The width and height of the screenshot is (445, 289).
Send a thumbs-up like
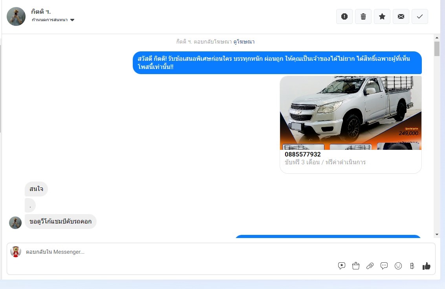426,266
